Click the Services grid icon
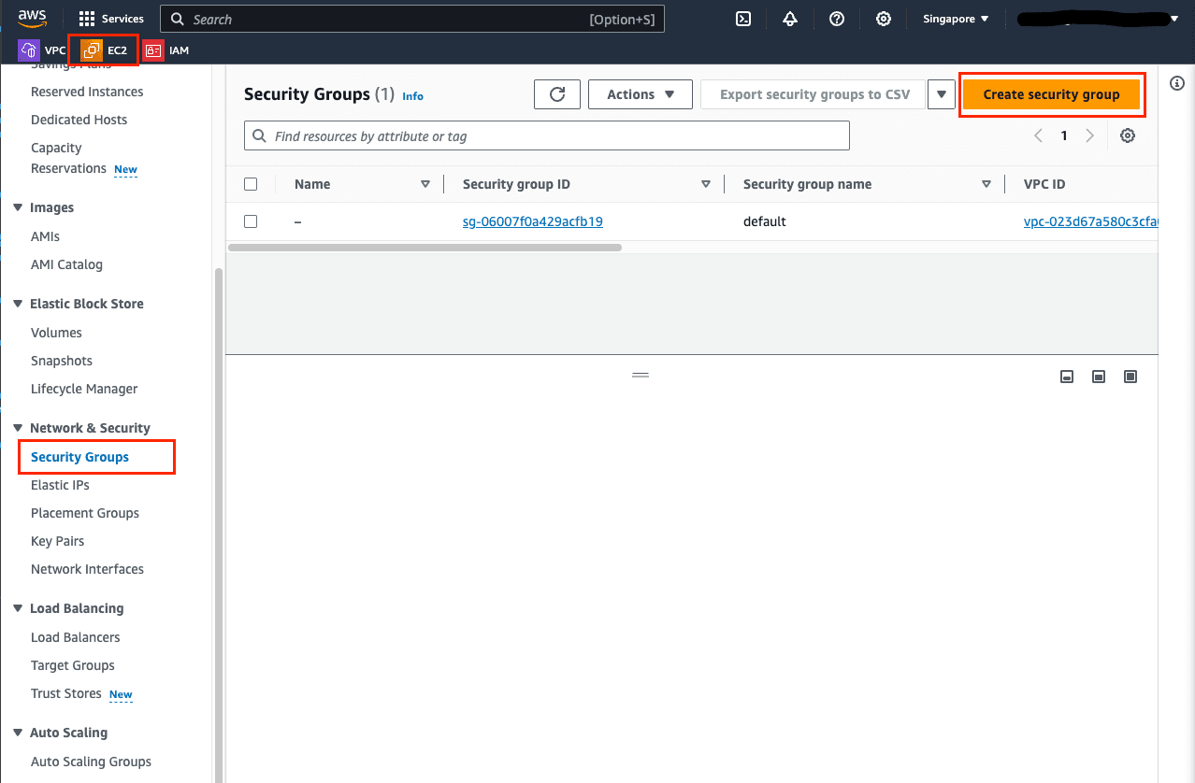 click(87, 19)
